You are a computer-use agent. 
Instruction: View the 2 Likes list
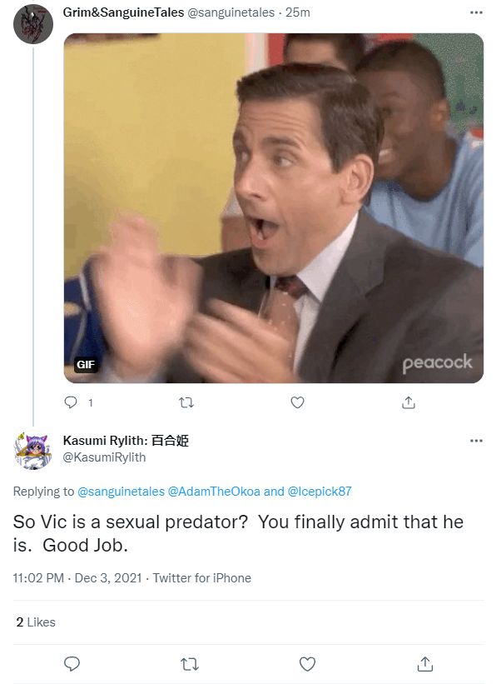click(36, 622)
